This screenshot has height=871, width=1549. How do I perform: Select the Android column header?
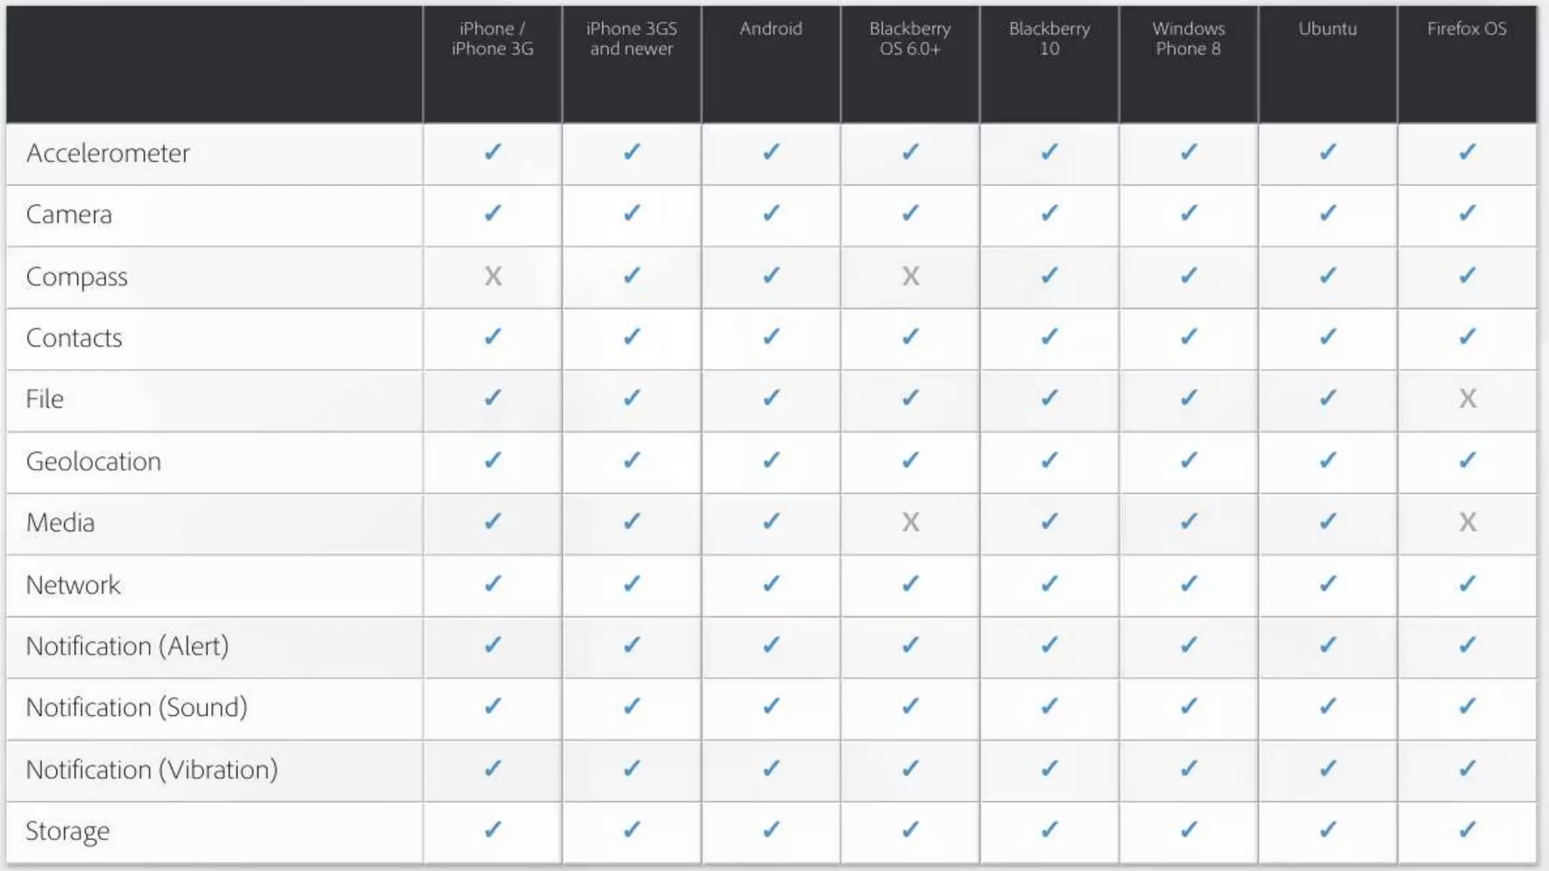pyautogui.click(x=771, y=29)
